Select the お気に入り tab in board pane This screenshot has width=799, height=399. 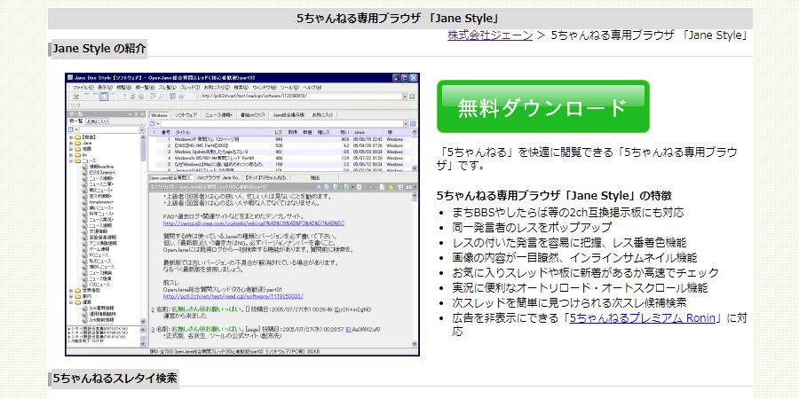pos(98,121)
